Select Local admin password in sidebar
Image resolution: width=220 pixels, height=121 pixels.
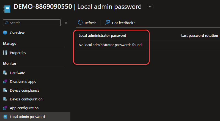[27, 117]
